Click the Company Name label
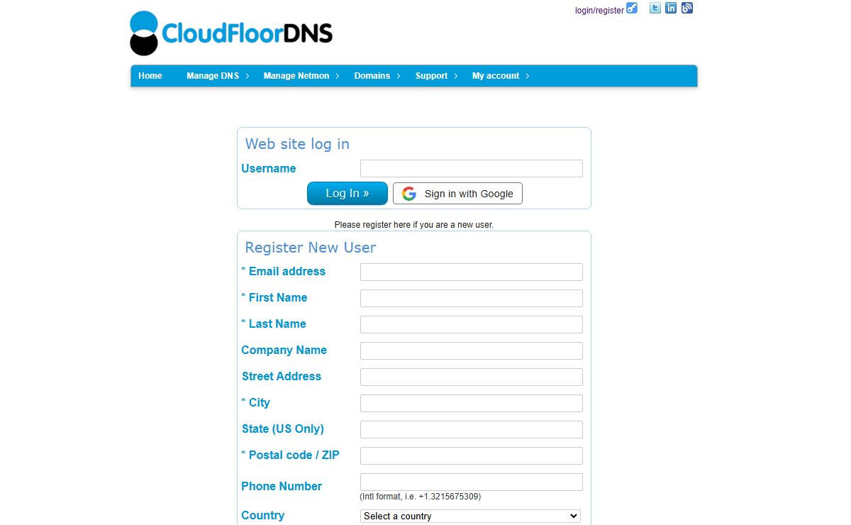Image resolution: width=851 pixels, height=525 pixels. tap(284, 350)
